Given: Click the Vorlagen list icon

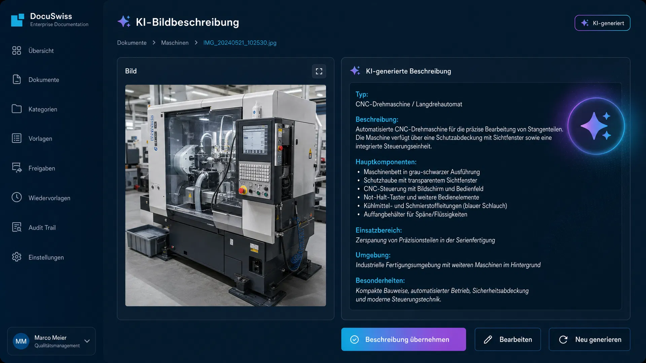Looking at the screenshot, I should 16,138.
